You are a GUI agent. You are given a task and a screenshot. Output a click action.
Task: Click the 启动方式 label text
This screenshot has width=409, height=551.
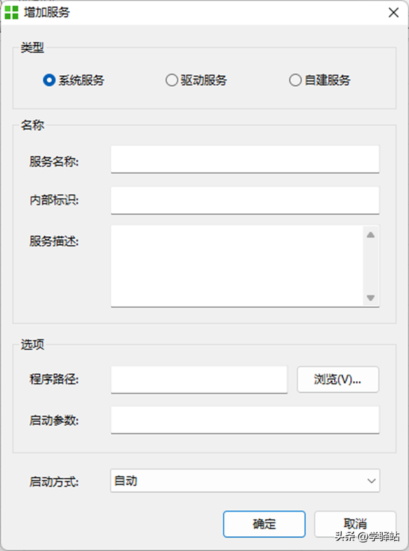[x=54, y=481]
